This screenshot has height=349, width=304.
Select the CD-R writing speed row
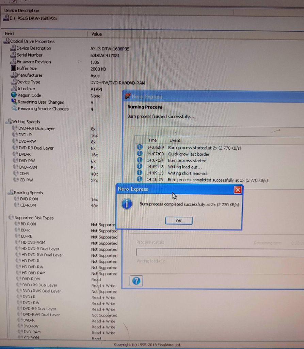point(55,173)
